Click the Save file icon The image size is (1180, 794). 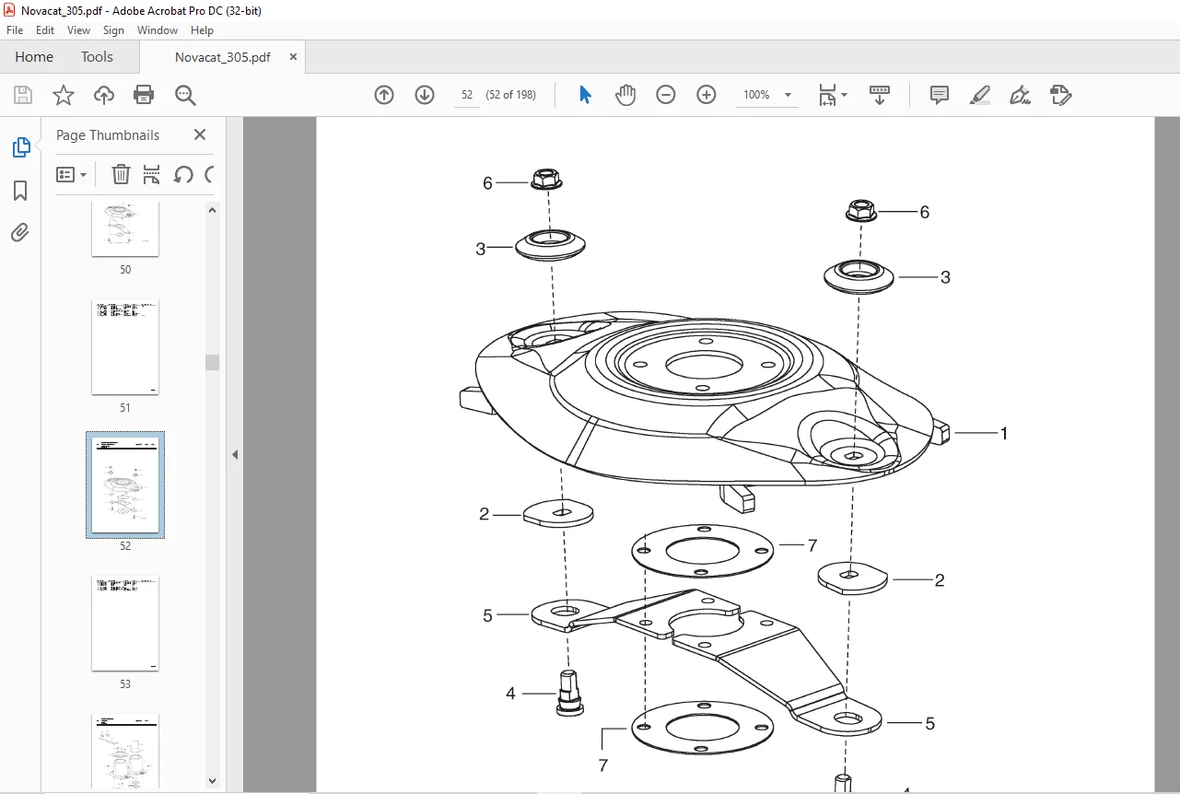pyautogui.click(x=23, y=95)
